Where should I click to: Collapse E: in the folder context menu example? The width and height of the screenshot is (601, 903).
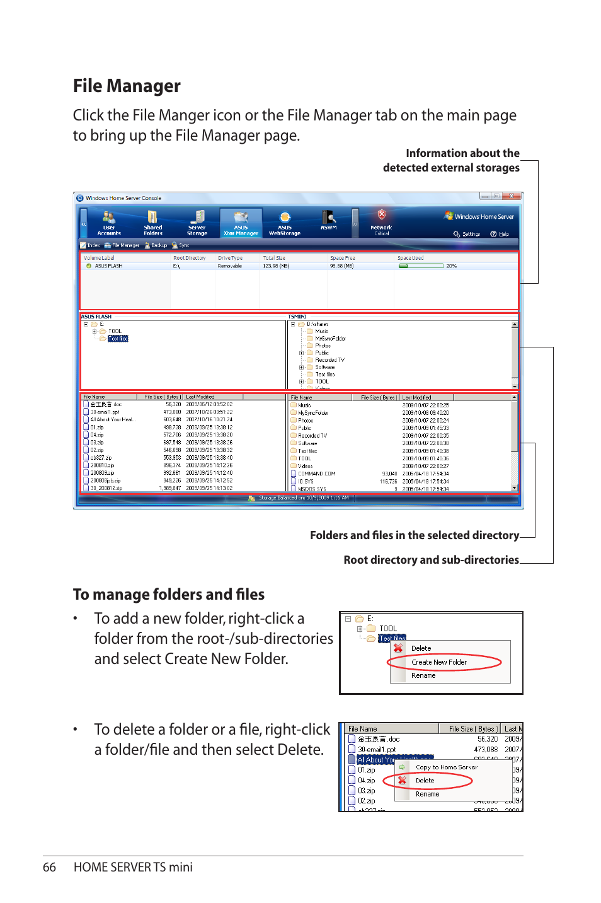[x=348, y=619]
